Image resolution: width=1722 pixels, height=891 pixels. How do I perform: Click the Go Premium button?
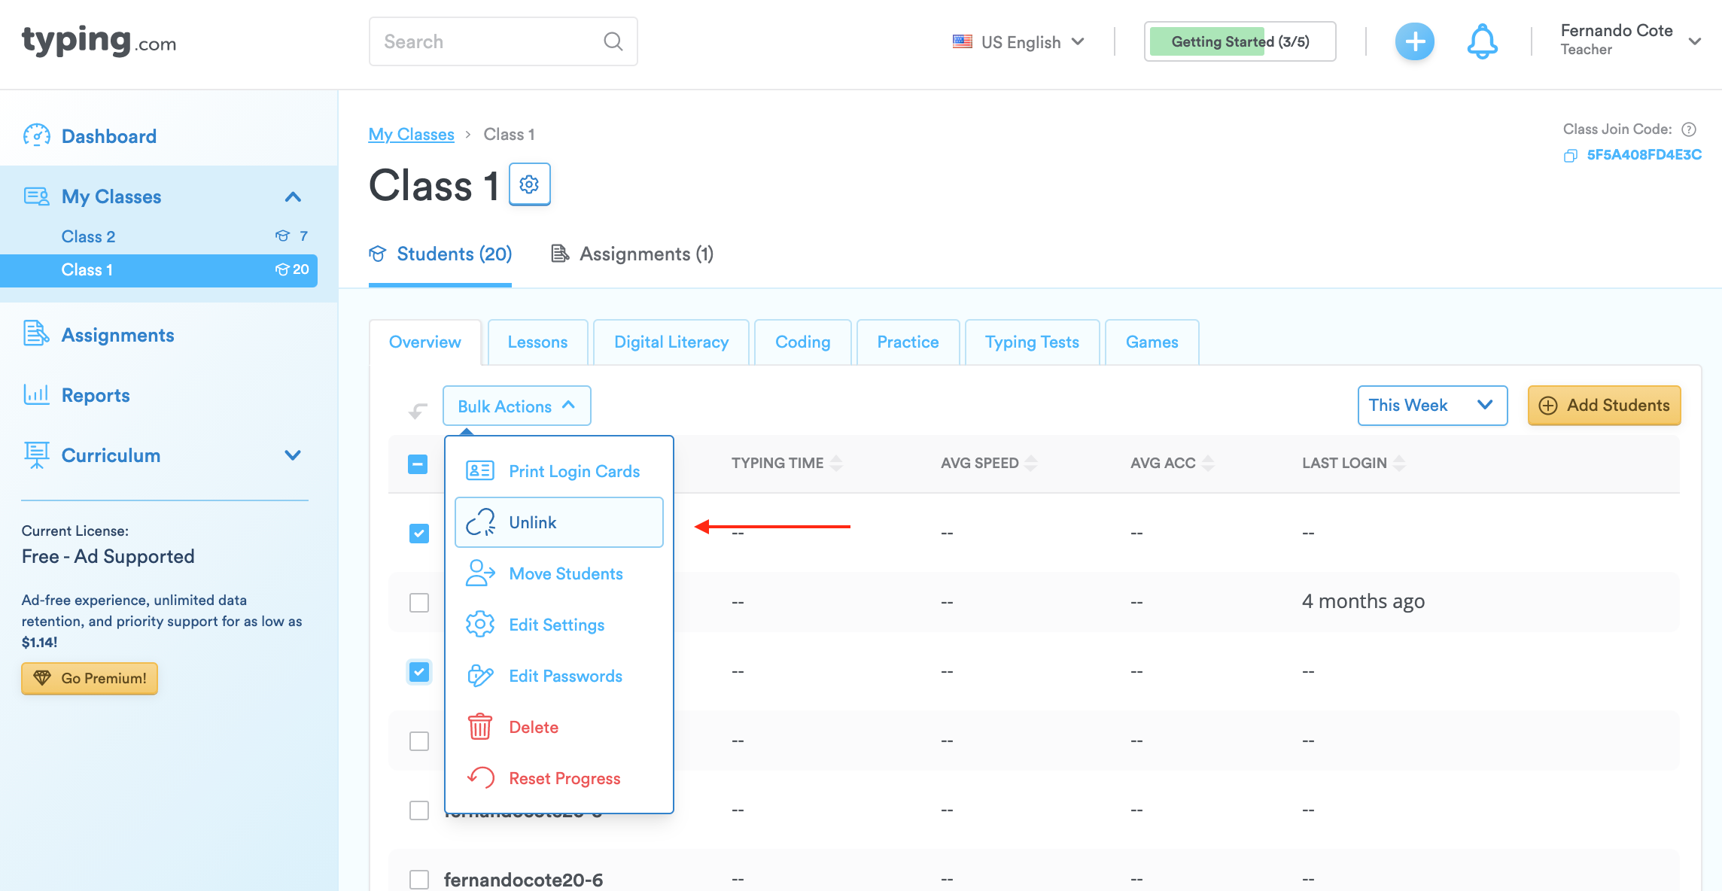[x=89, y=678]
